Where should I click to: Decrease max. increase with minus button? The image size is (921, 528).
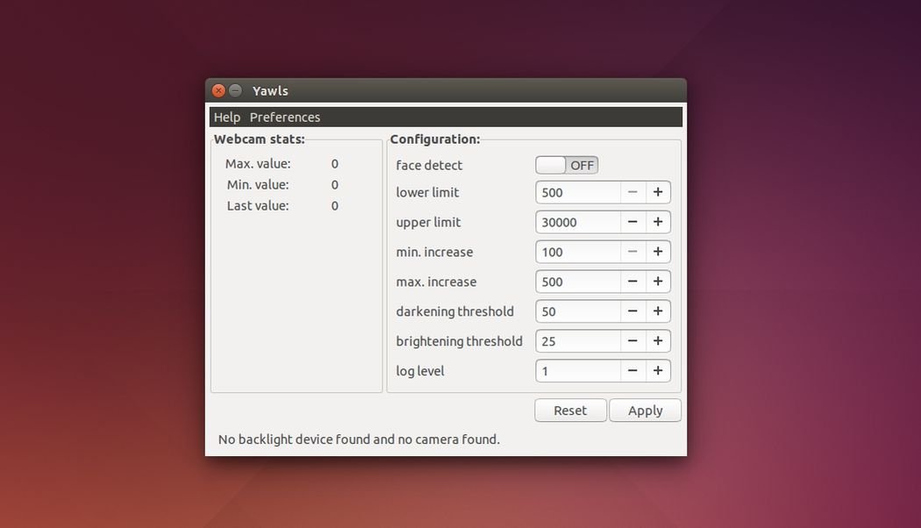[632, 282]
